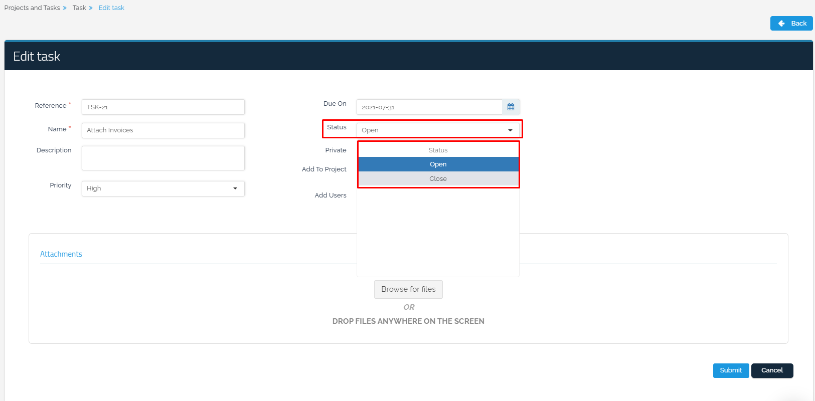Open the Due On calendar picker icon
Viewport: 815px width, 401px height.
[x=511, y=107]
